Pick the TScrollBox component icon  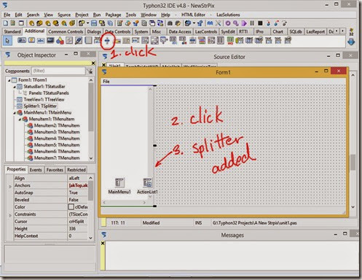coord(154,40)
